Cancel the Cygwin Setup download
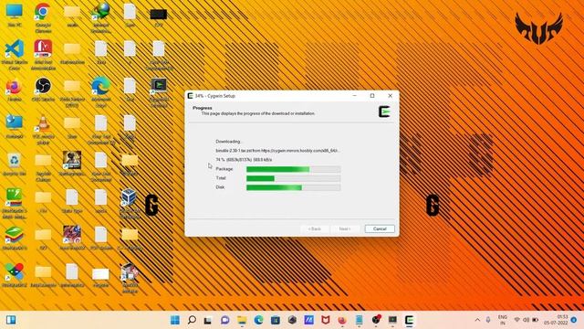 point(380,228)
